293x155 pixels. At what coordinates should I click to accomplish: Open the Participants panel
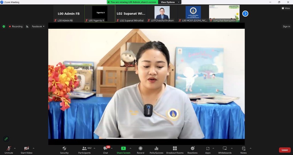84,150
